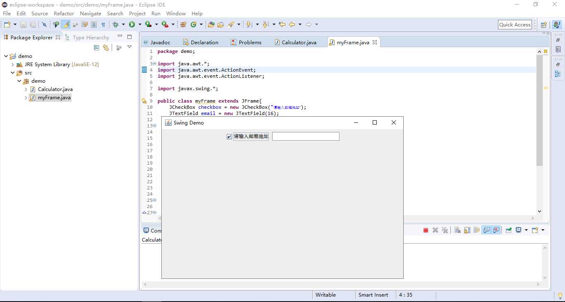Click the Open Perspective icon
The height and width of the screenshot is (302, 565).
click(544, 25)
